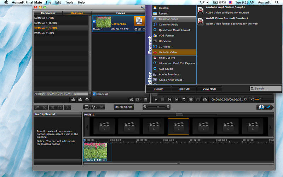Mute the preview volume speaker icon
The width and height of the screenshot is (283, 177).
point(252,99)
